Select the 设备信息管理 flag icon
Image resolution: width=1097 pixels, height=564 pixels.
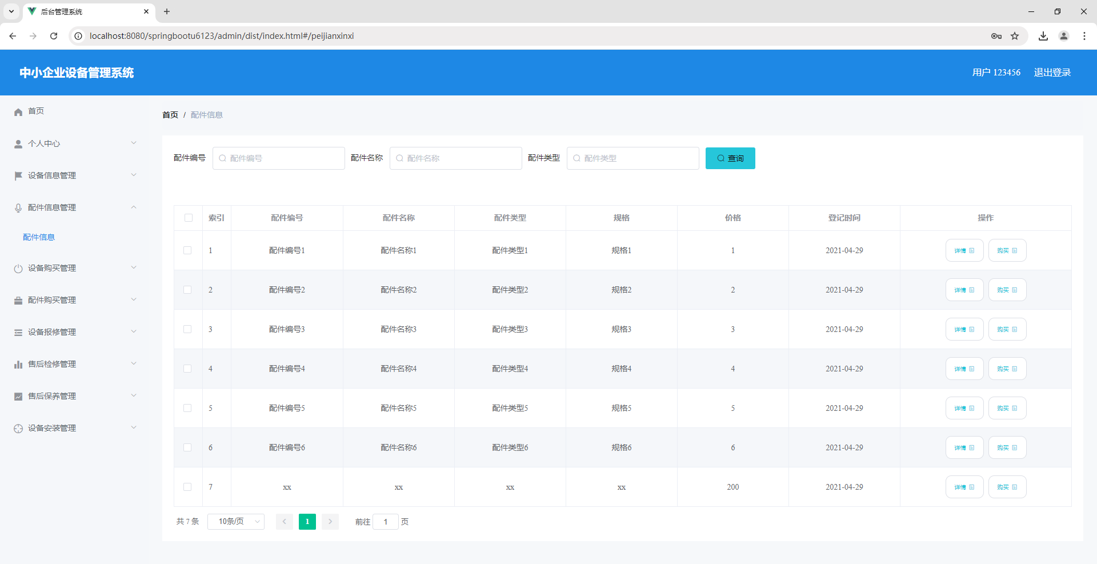(x=18, y=175)
